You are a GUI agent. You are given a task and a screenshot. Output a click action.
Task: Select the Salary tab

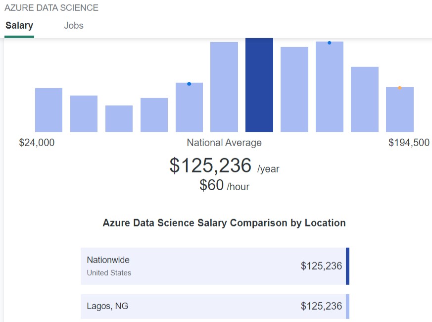click(x=19, y=25)
